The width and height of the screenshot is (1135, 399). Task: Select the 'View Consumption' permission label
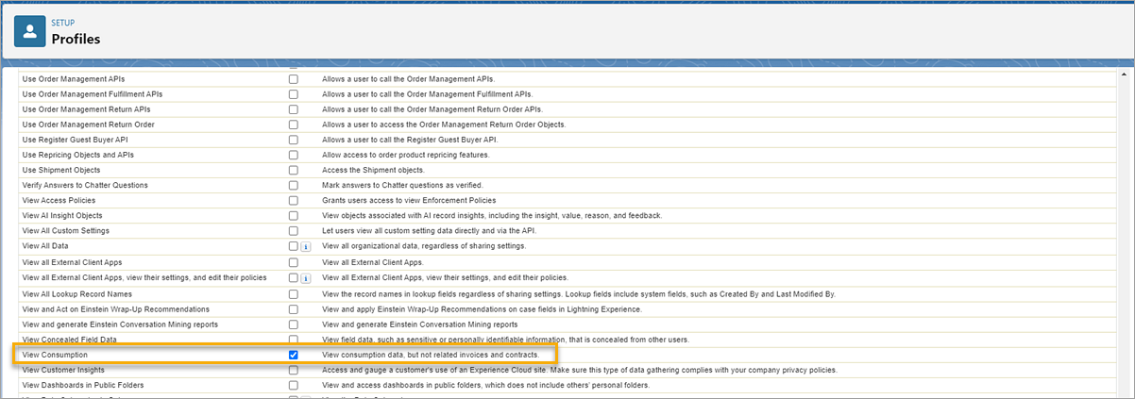[55, 355]
